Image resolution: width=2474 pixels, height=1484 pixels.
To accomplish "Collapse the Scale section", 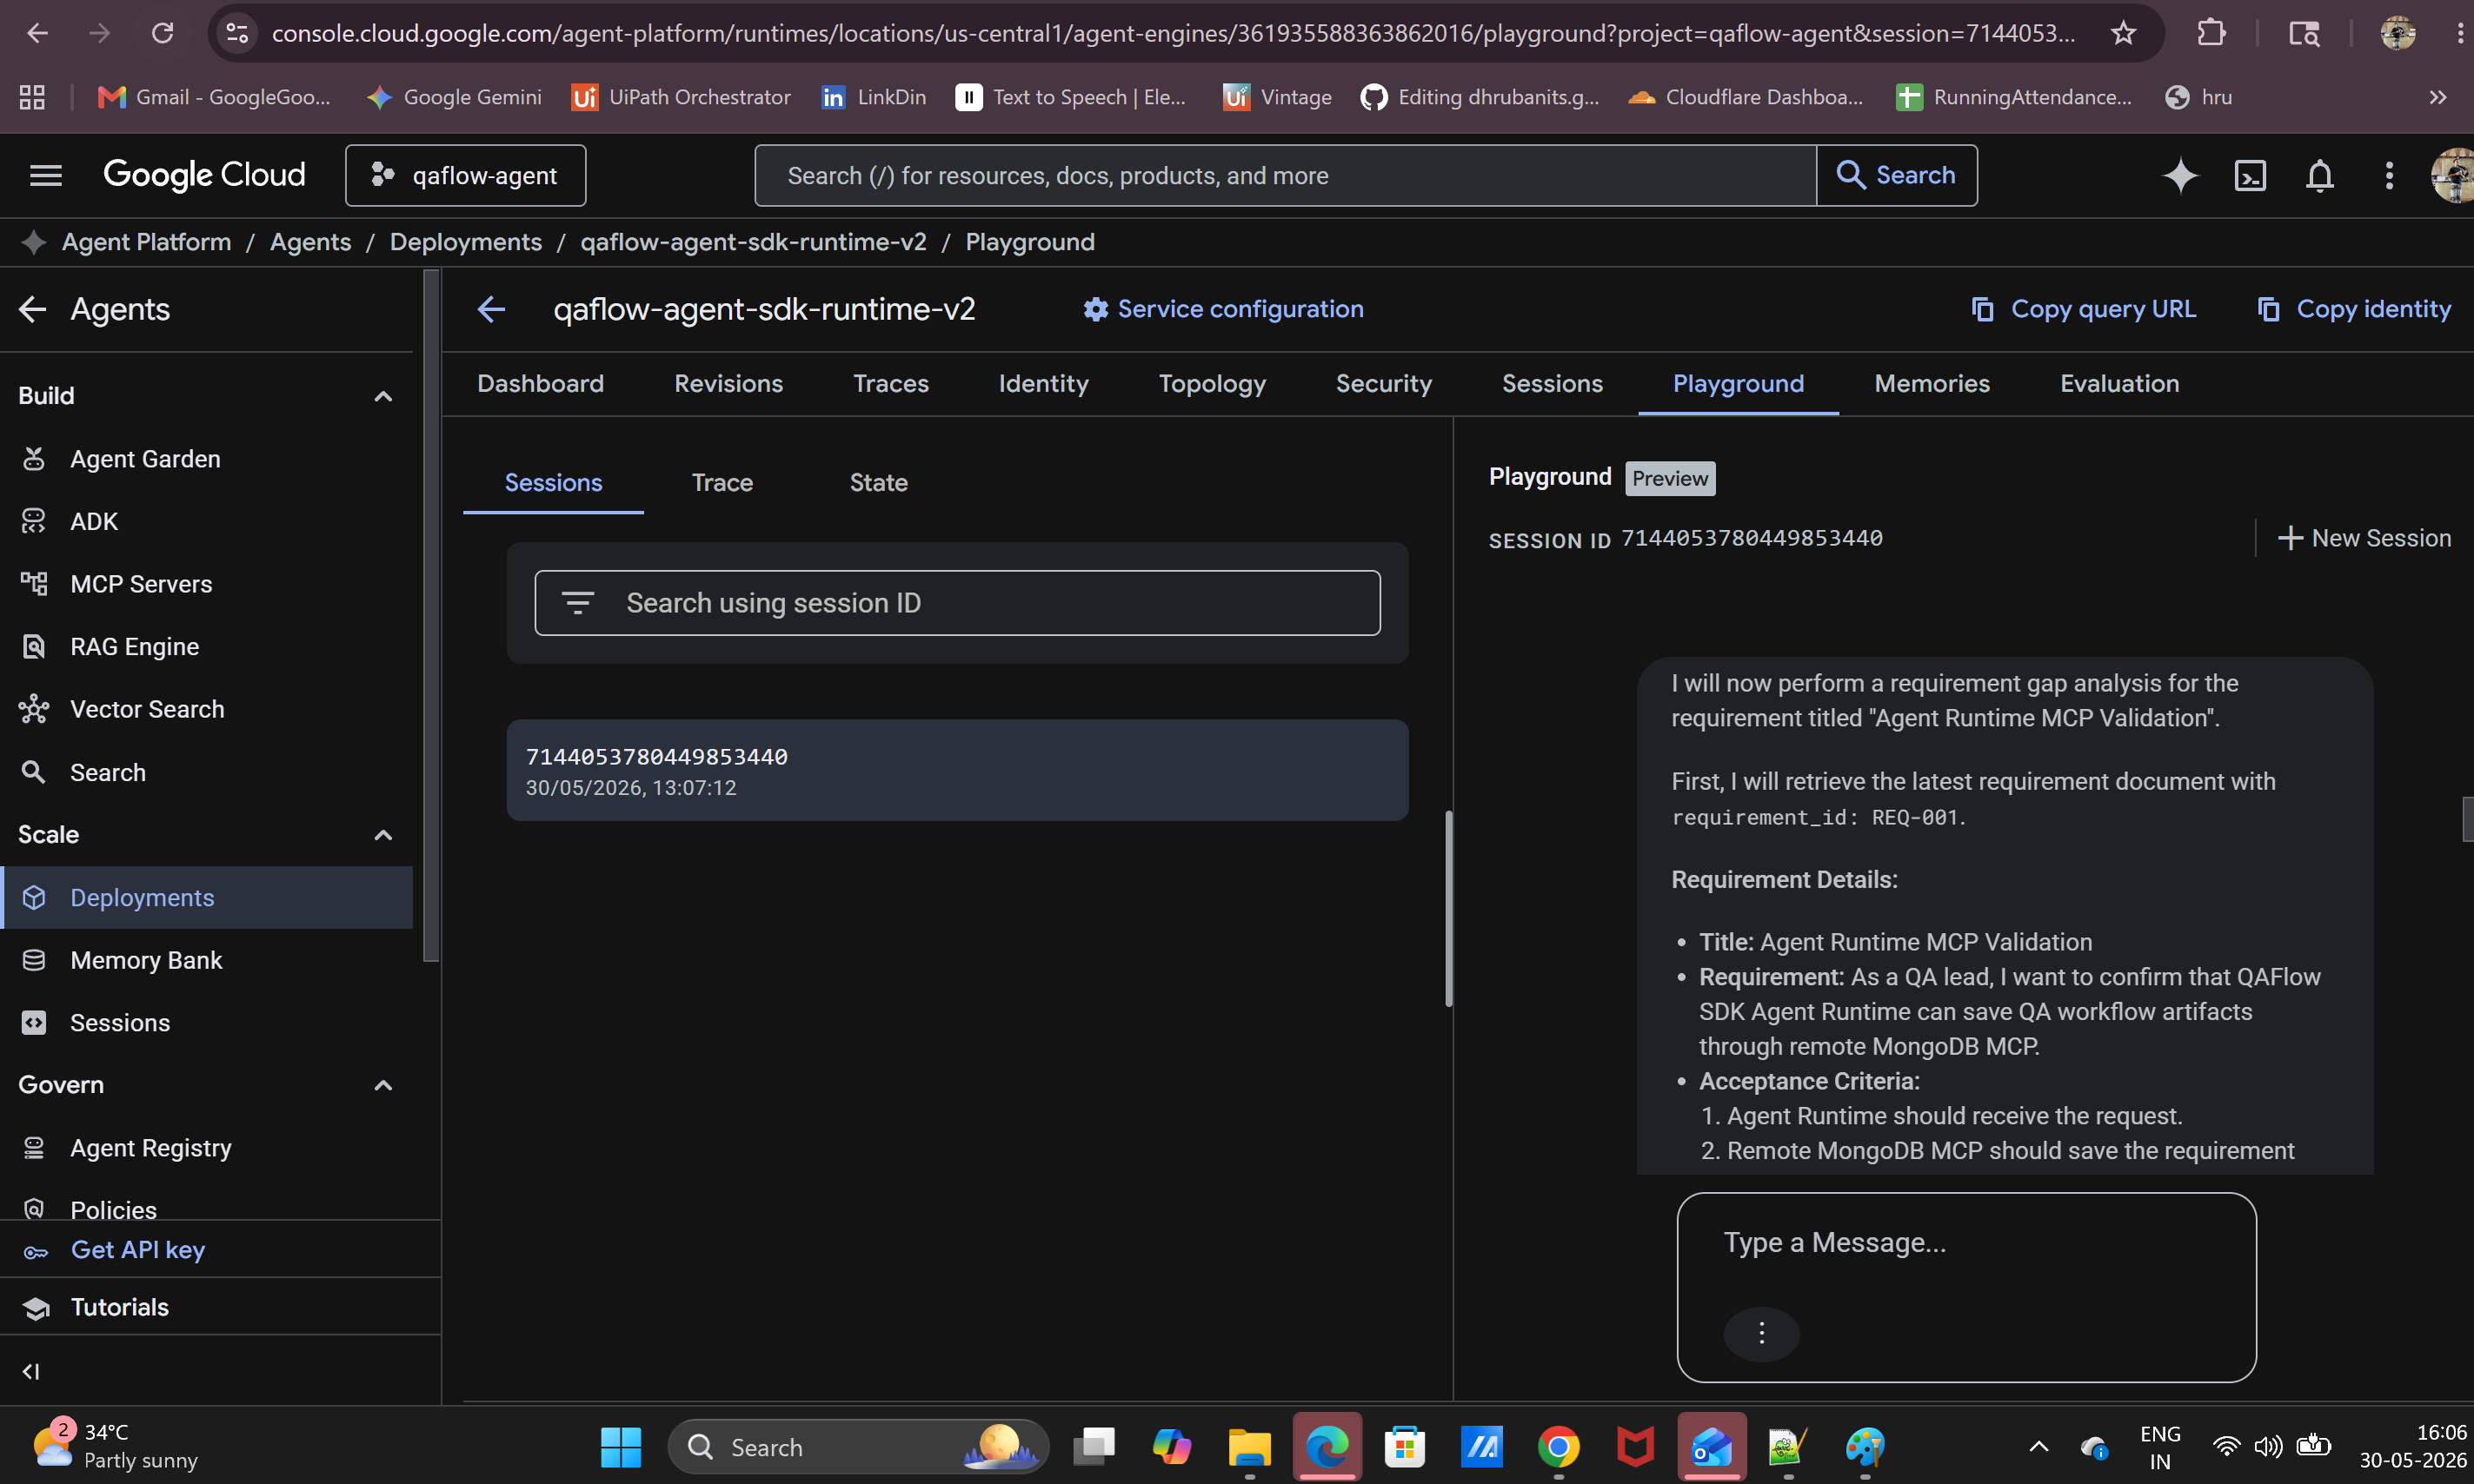I will point(383,835).
